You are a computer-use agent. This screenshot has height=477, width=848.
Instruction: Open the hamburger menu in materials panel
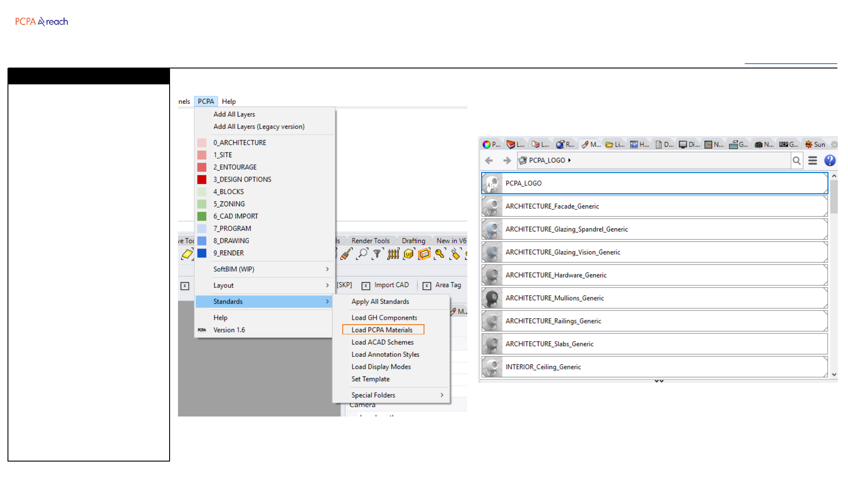[813, 160]
